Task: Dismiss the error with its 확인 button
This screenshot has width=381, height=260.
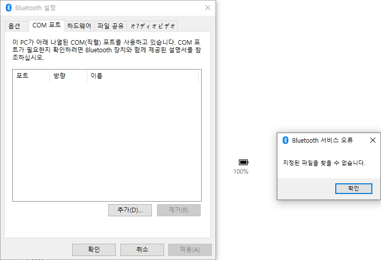Action: point(354,188)
